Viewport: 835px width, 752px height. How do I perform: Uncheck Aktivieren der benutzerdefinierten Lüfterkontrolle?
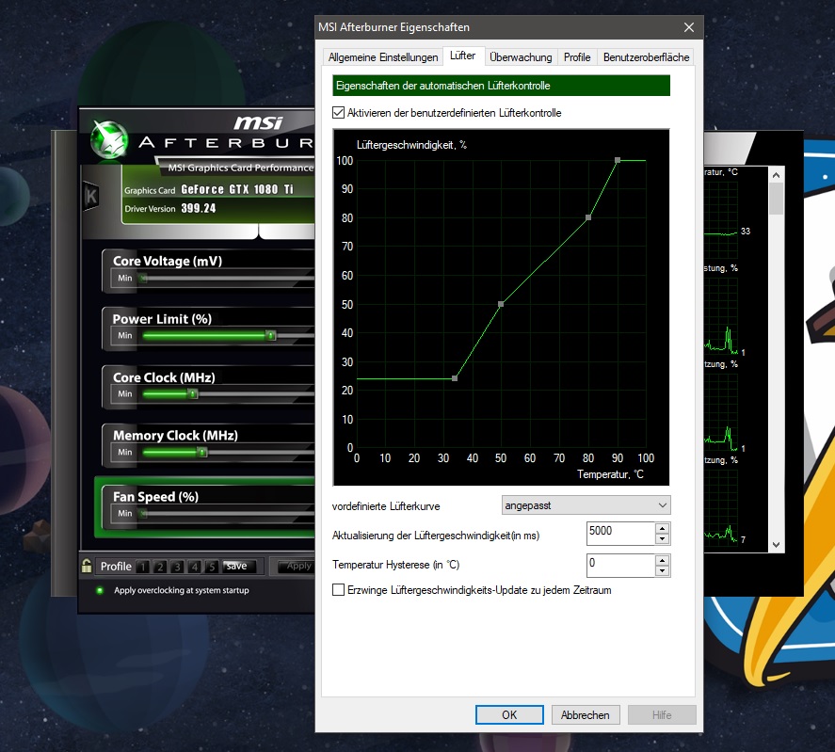tap(338, 113)
